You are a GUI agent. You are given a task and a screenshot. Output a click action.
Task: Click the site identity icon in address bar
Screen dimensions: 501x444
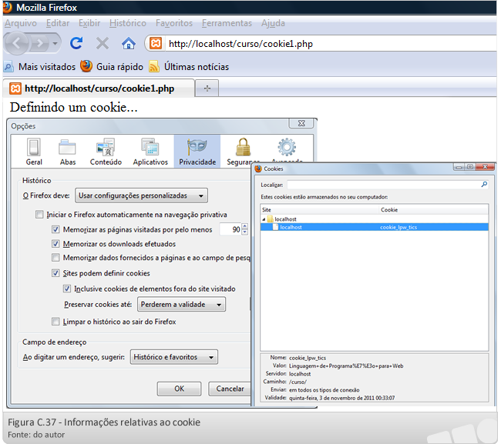(x=156, y=43)
